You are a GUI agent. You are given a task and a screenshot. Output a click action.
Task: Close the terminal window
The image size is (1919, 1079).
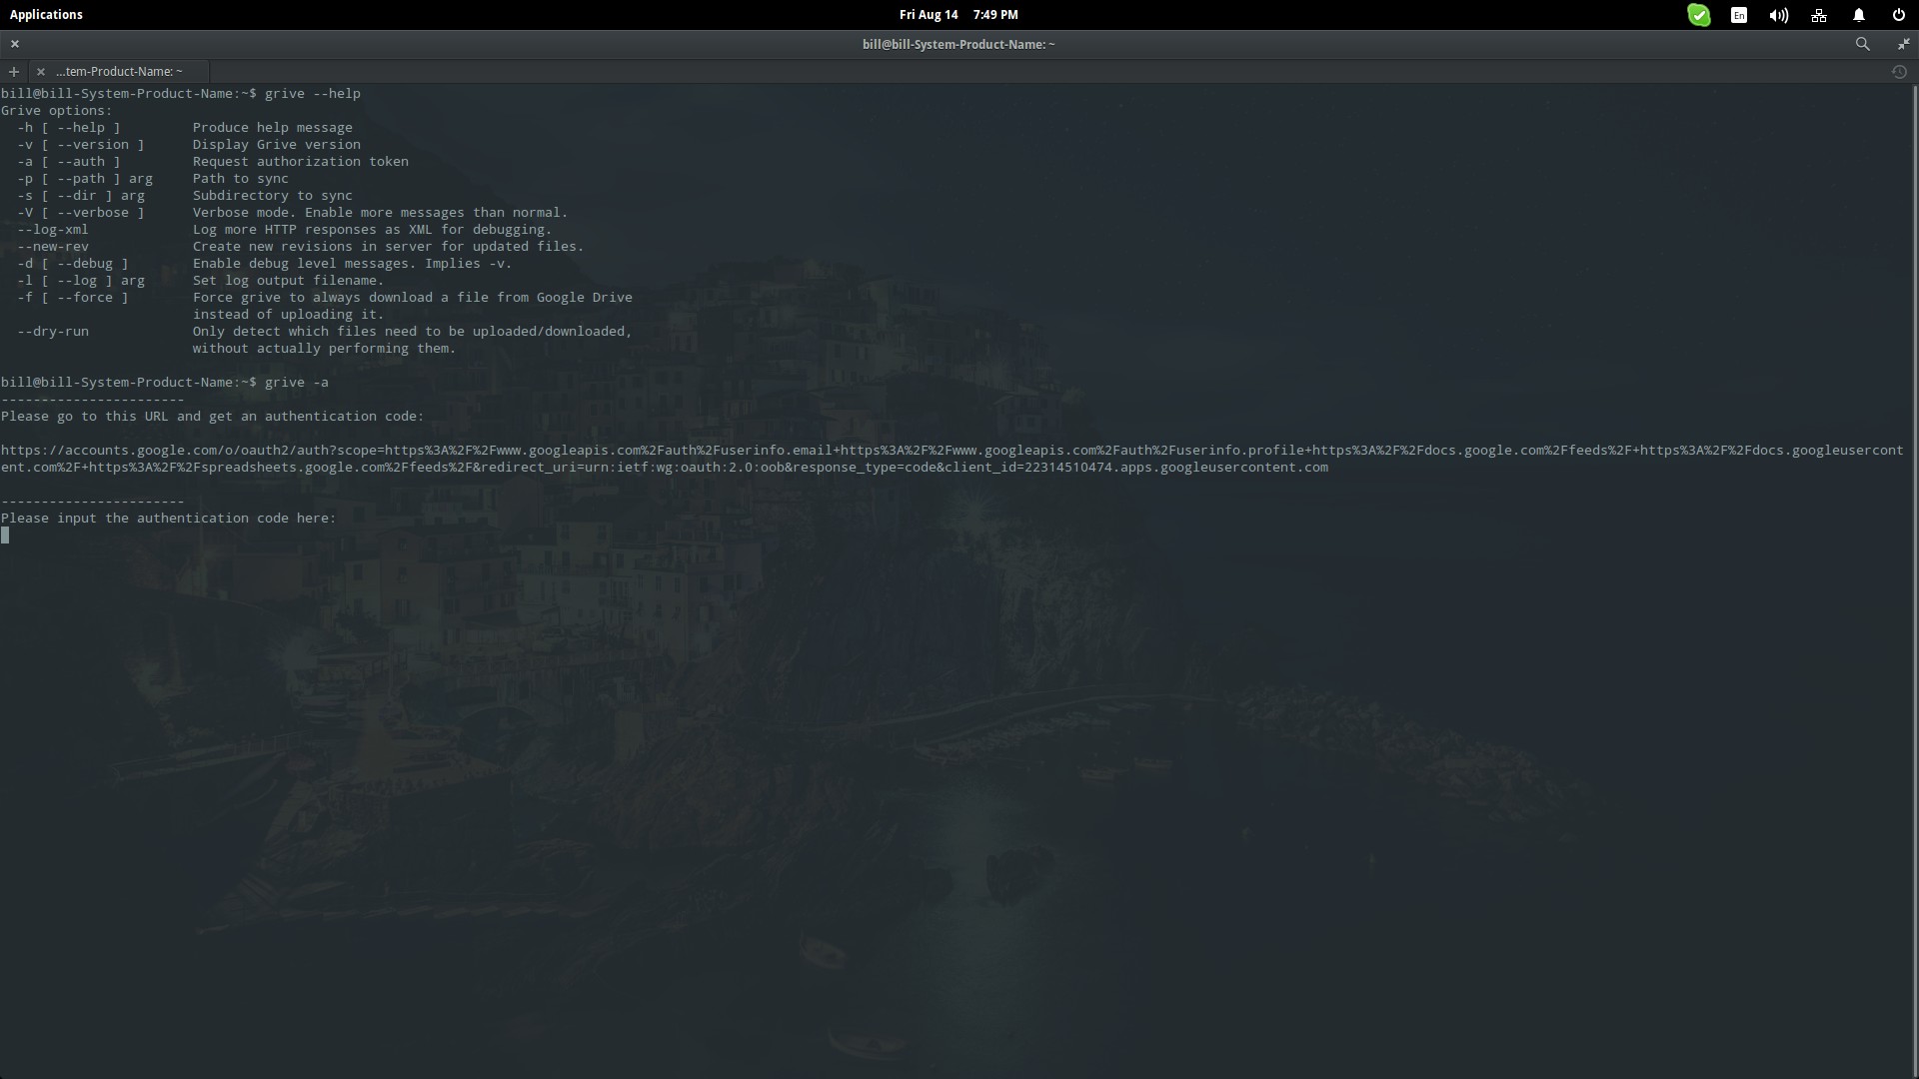tap(15, 44)
